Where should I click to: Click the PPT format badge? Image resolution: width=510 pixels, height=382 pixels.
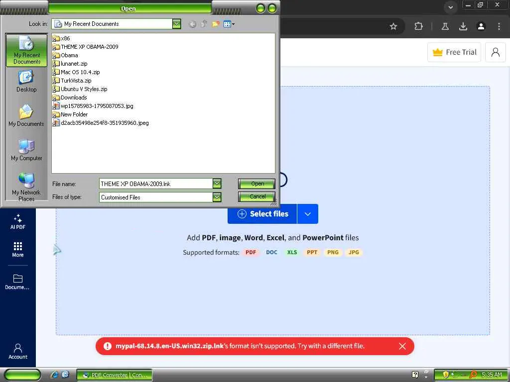coord(312,252)
